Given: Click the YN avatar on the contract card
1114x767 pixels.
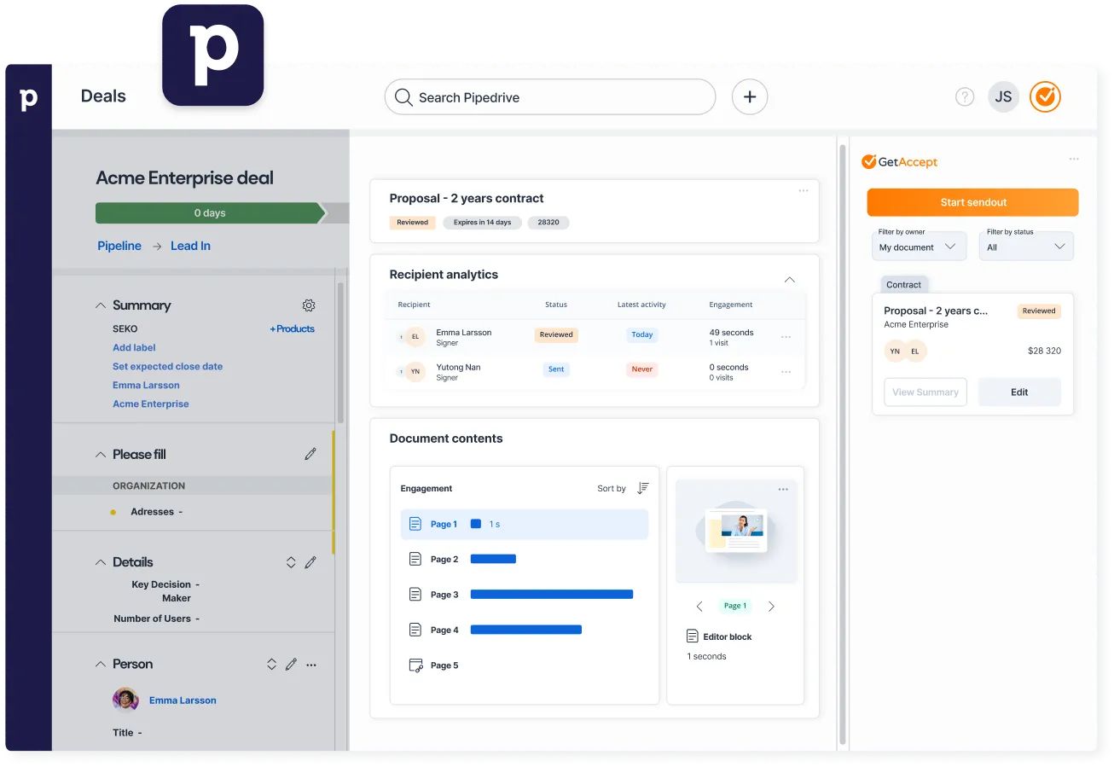Looking at the screenshot, I should tap(895, 351).
